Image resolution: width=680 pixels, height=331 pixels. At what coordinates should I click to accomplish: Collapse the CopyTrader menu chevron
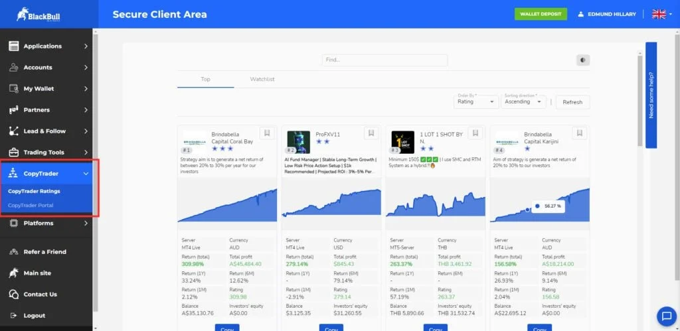click(86, 173)
